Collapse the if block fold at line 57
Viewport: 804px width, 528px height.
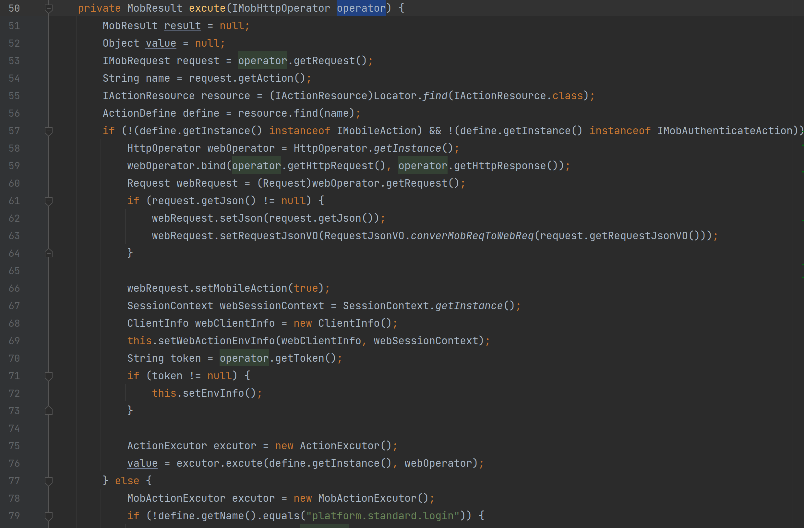click(49, 131)
